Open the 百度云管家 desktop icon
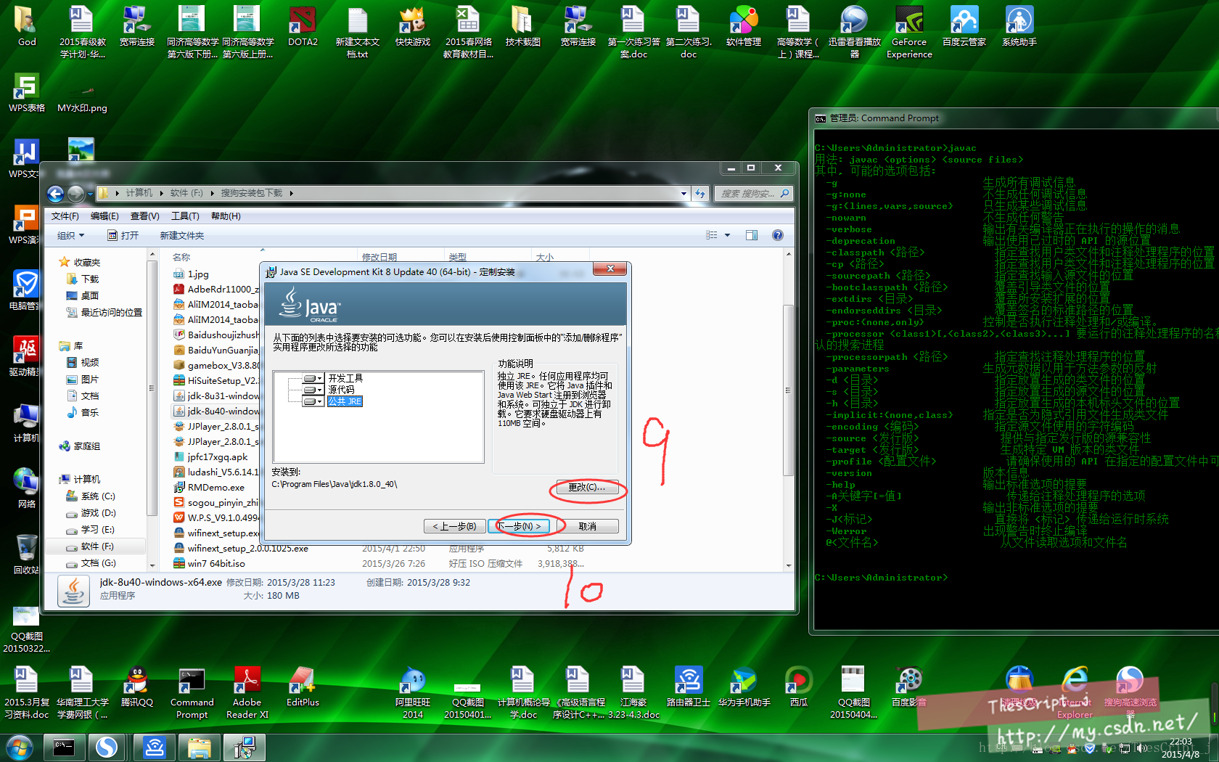 pos(964,26)
